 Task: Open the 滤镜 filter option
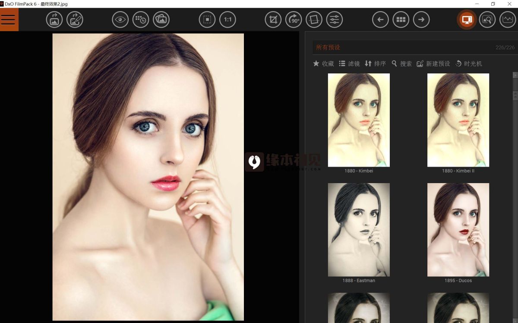(x=349, y=63)
